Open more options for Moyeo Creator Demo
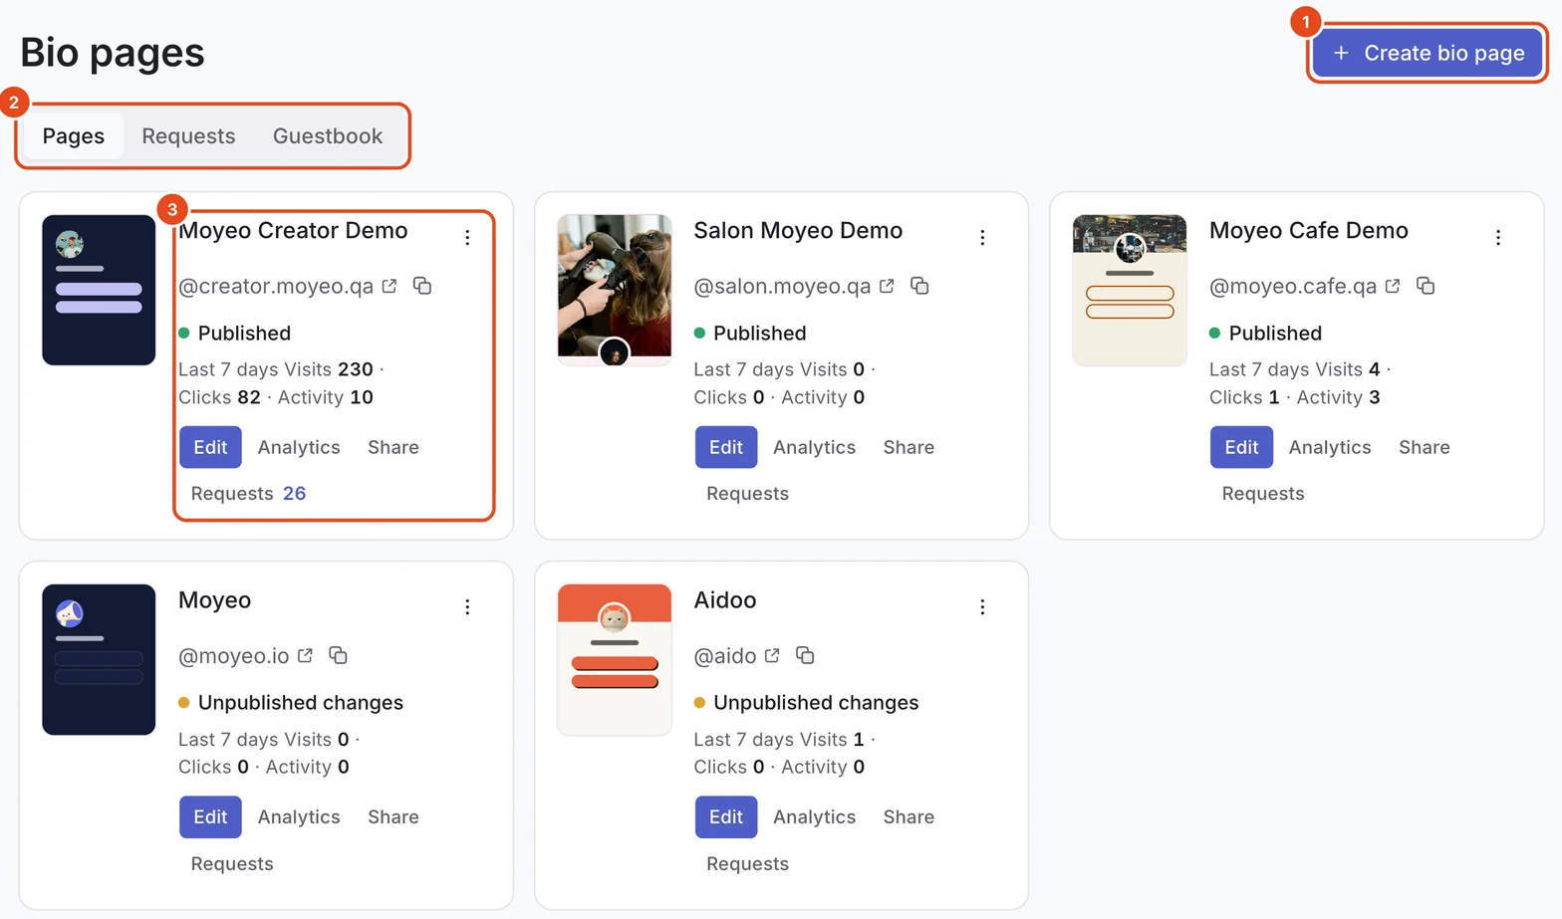Viewport: 1562px width, 919px height. click(x=467, y=238)
